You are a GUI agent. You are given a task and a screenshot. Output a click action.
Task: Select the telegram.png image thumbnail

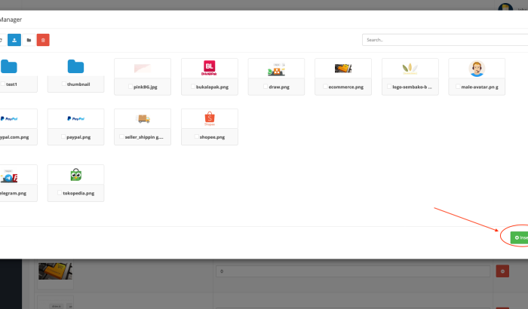[9, 175]
